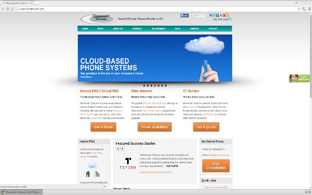Open the ABOUT US navigation item
Viewport: 312px width, 195px height.
click(118, 29)
